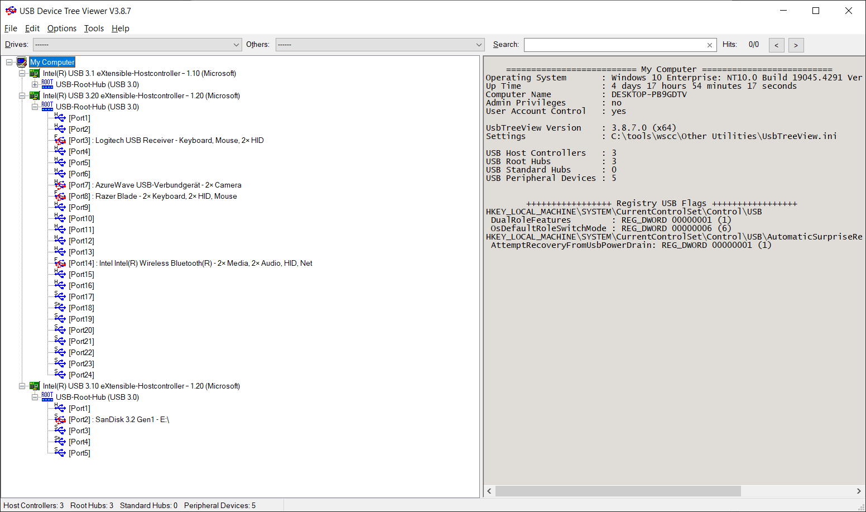Clear the search box with the X

pos(710,45)
